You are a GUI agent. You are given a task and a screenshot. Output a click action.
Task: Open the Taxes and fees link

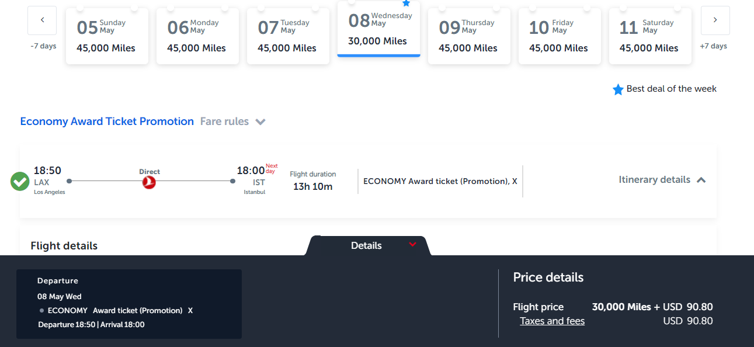(x=552, y=321)
